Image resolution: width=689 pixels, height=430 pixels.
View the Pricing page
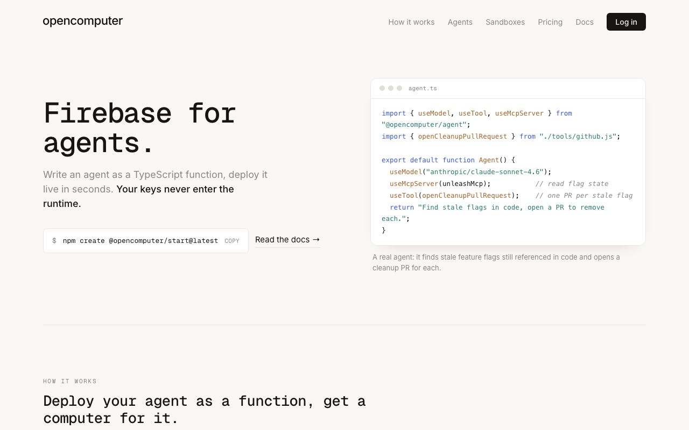[x=550, y=22]
